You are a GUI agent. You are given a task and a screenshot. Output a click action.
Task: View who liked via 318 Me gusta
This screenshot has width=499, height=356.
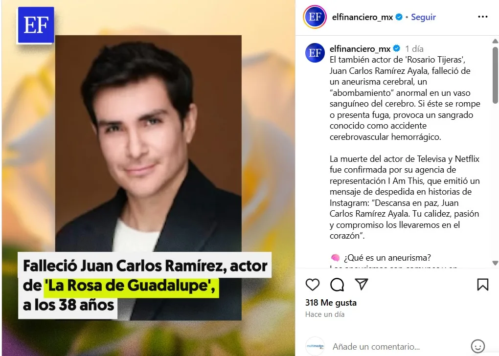tap(331, 303)
